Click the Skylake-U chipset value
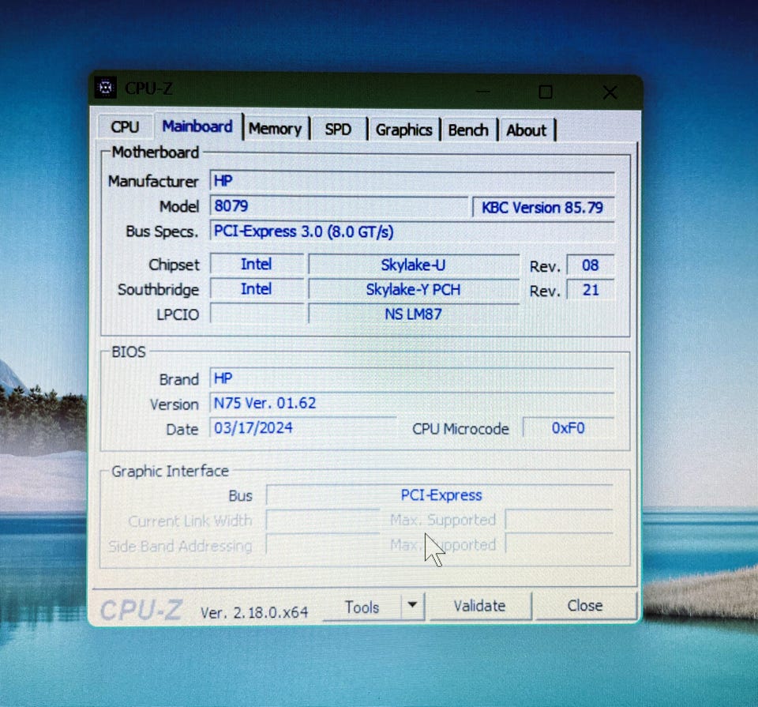Screen dimensions: 758x707 414,265
